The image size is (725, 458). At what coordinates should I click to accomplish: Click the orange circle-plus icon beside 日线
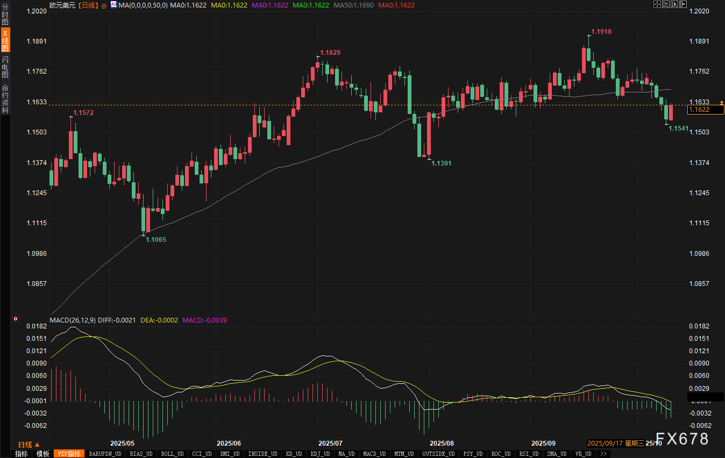[x=104, y=5]
